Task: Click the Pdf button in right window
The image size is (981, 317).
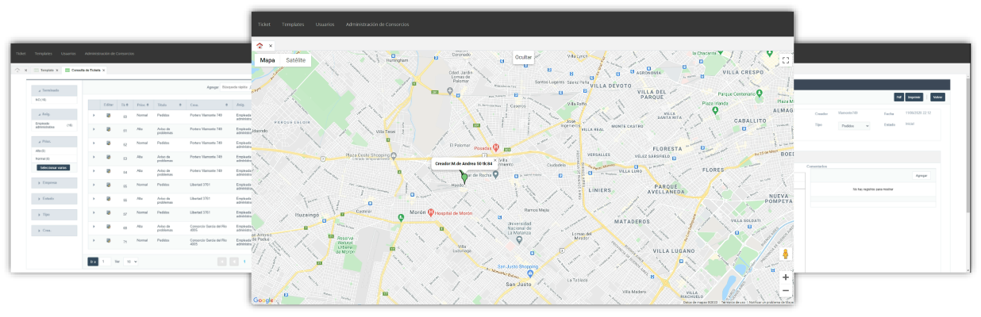Action: click(x=899, y=97)
